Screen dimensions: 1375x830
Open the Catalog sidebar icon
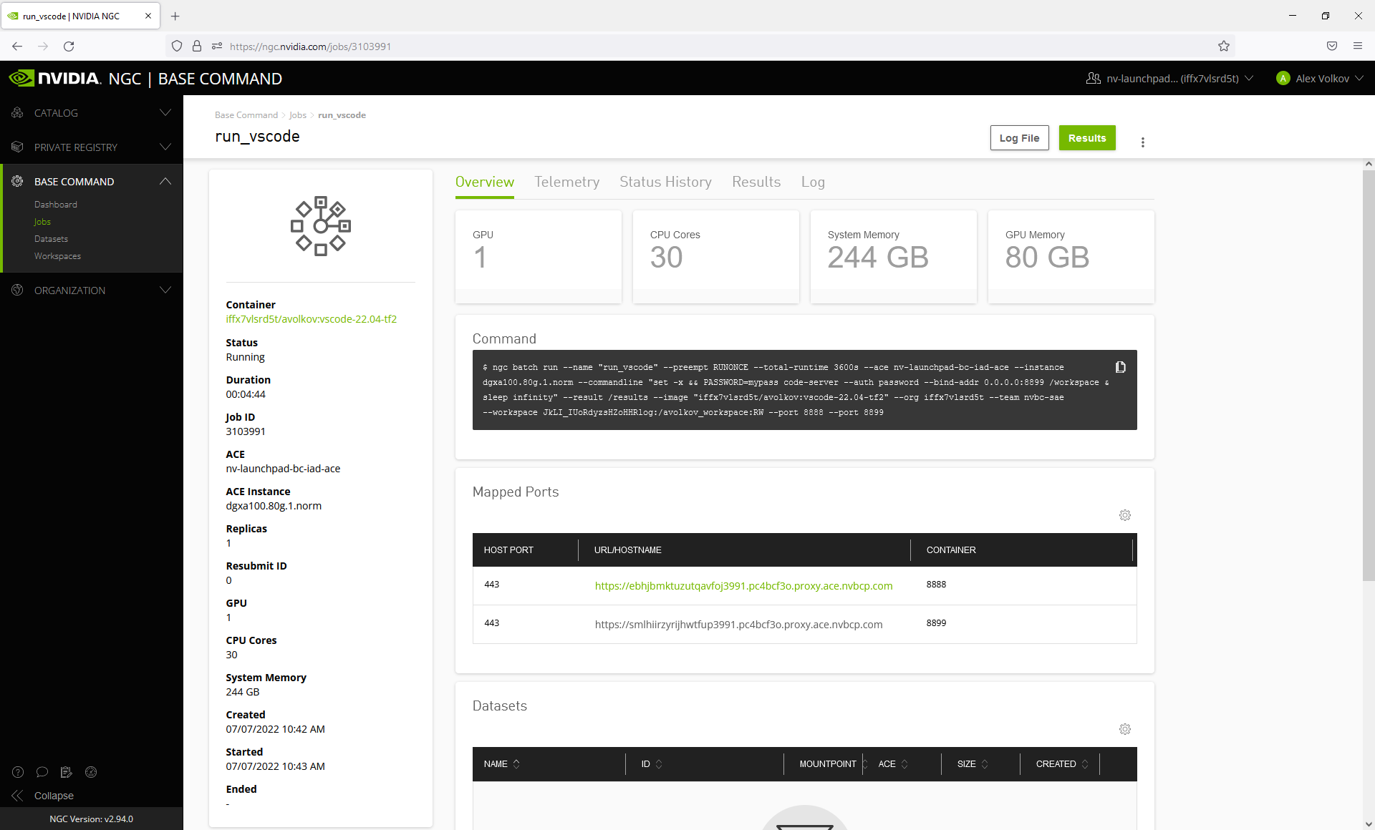[x=18, y=112]
